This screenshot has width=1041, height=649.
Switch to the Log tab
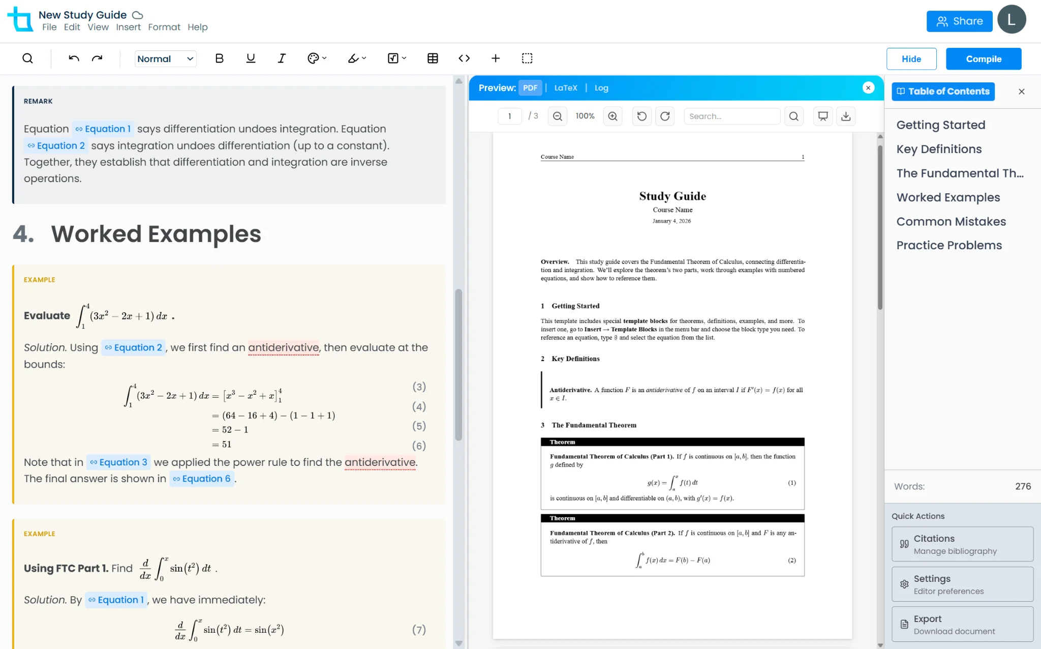(601, 87)
